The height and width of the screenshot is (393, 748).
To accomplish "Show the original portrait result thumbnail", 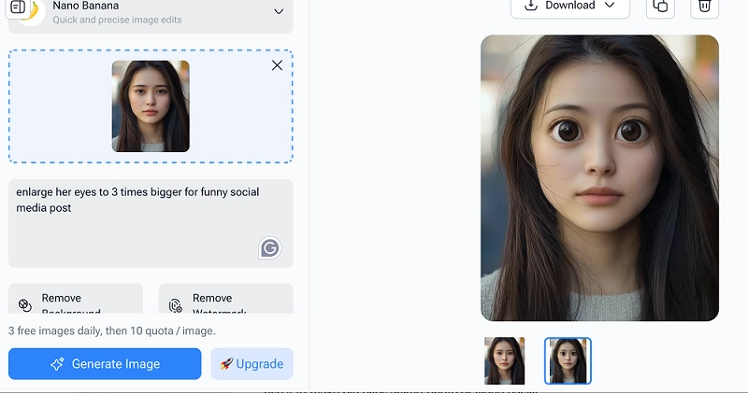I will pos(505,360).
